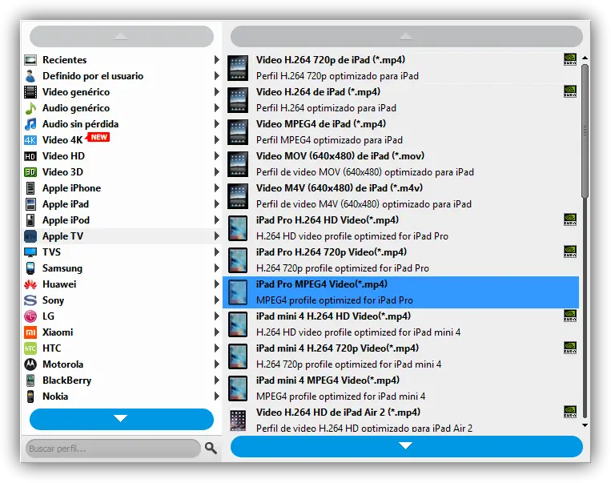Click the BlackBerry phone icon
611x483 pixels.
[x=30, y=380]
